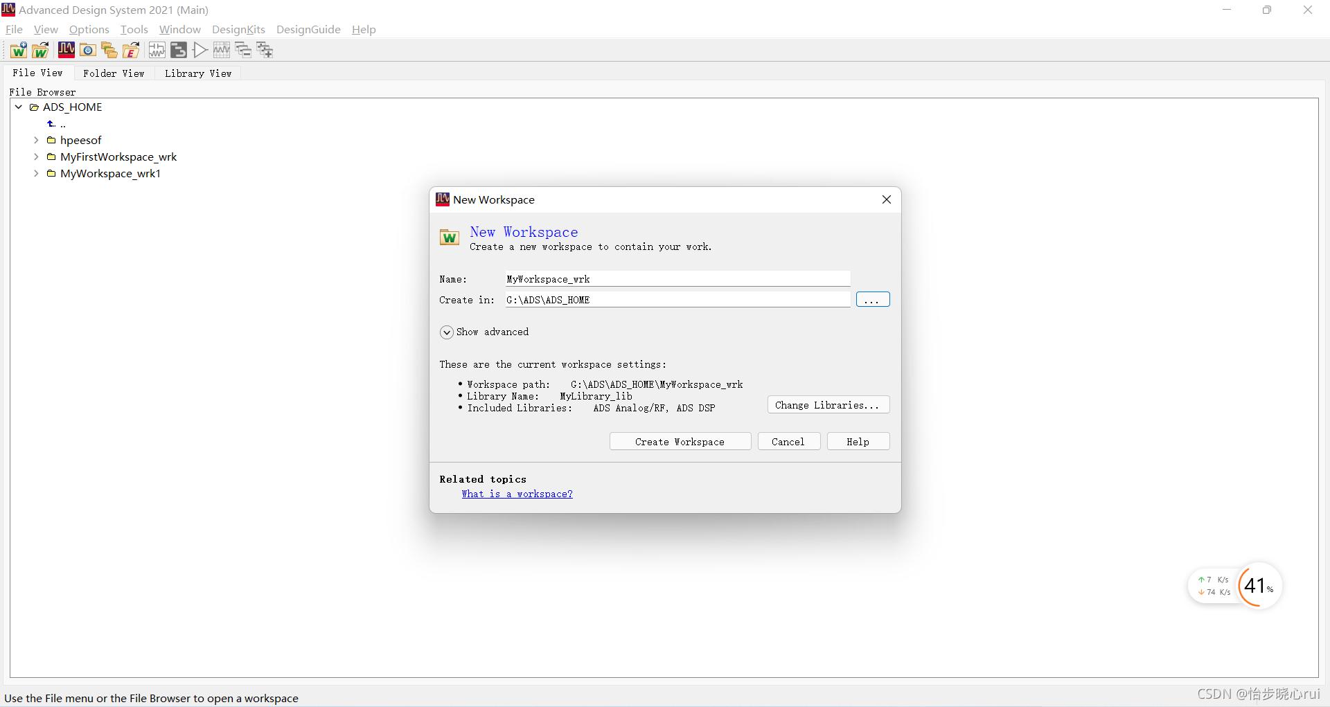Open the Help menu
The width and height of the screenshot is (1330, 707).
(x=364, y=29)
